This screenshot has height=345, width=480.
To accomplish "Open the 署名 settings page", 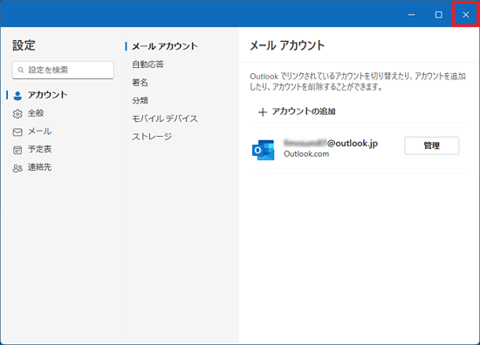I will 140,82.
